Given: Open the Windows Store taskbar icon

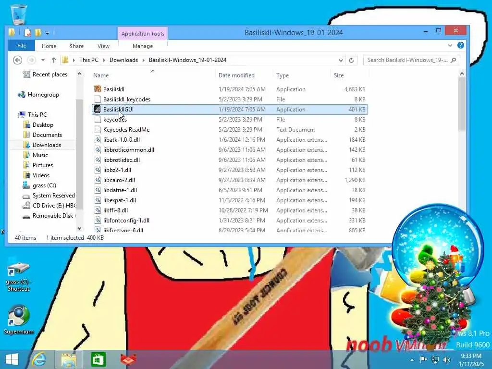Looking at the screenshot, I should pyautogui.click(x=98, y=359).
